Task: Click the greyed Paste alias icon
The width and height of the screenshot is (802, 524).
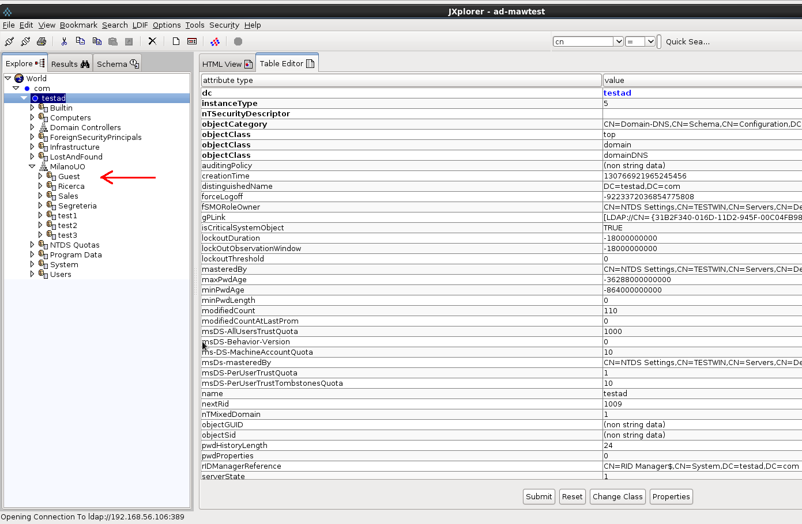Action: tap(129, 41)
